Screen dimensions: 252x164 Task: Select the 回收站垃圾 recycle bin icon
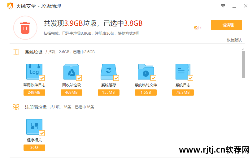pos(71,72)
